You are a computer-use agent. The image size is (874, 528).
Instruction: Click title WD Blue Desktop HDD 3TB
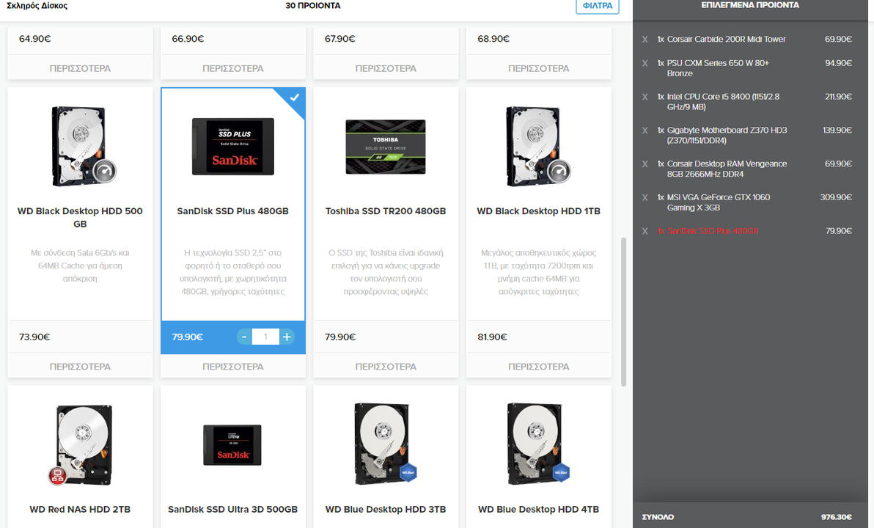pos(386,510)
